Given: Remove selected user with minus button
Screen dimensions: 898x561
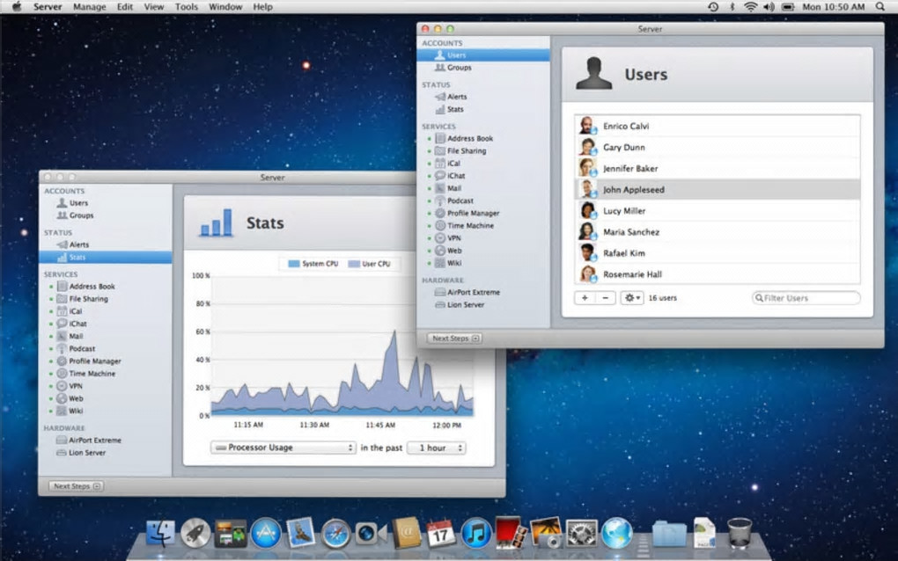Looking at the screenshot, I should coord(606,298).
